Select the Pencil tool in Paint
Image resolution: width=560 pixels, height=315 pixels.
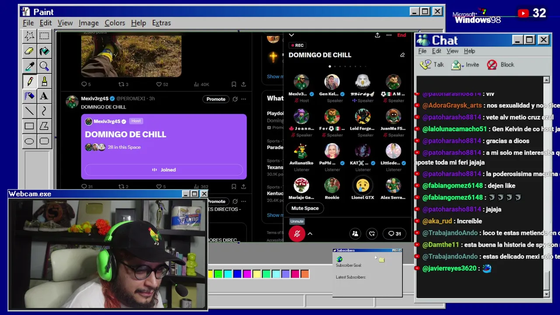pos(29,81)
